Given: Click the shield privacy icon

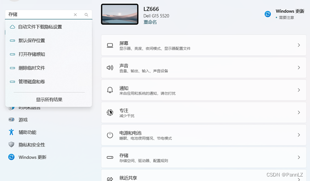Looking at the screenshot, I should [11, 145].
